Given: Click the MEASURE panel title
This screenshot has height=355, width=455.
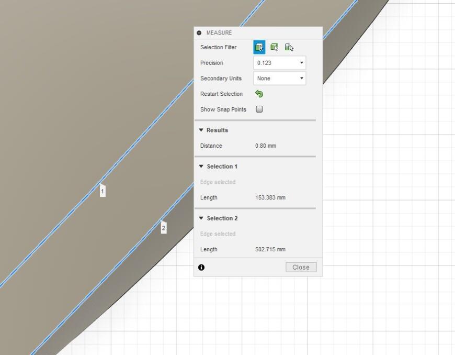Looking at the screenshot, I should (x=219, y=33).
